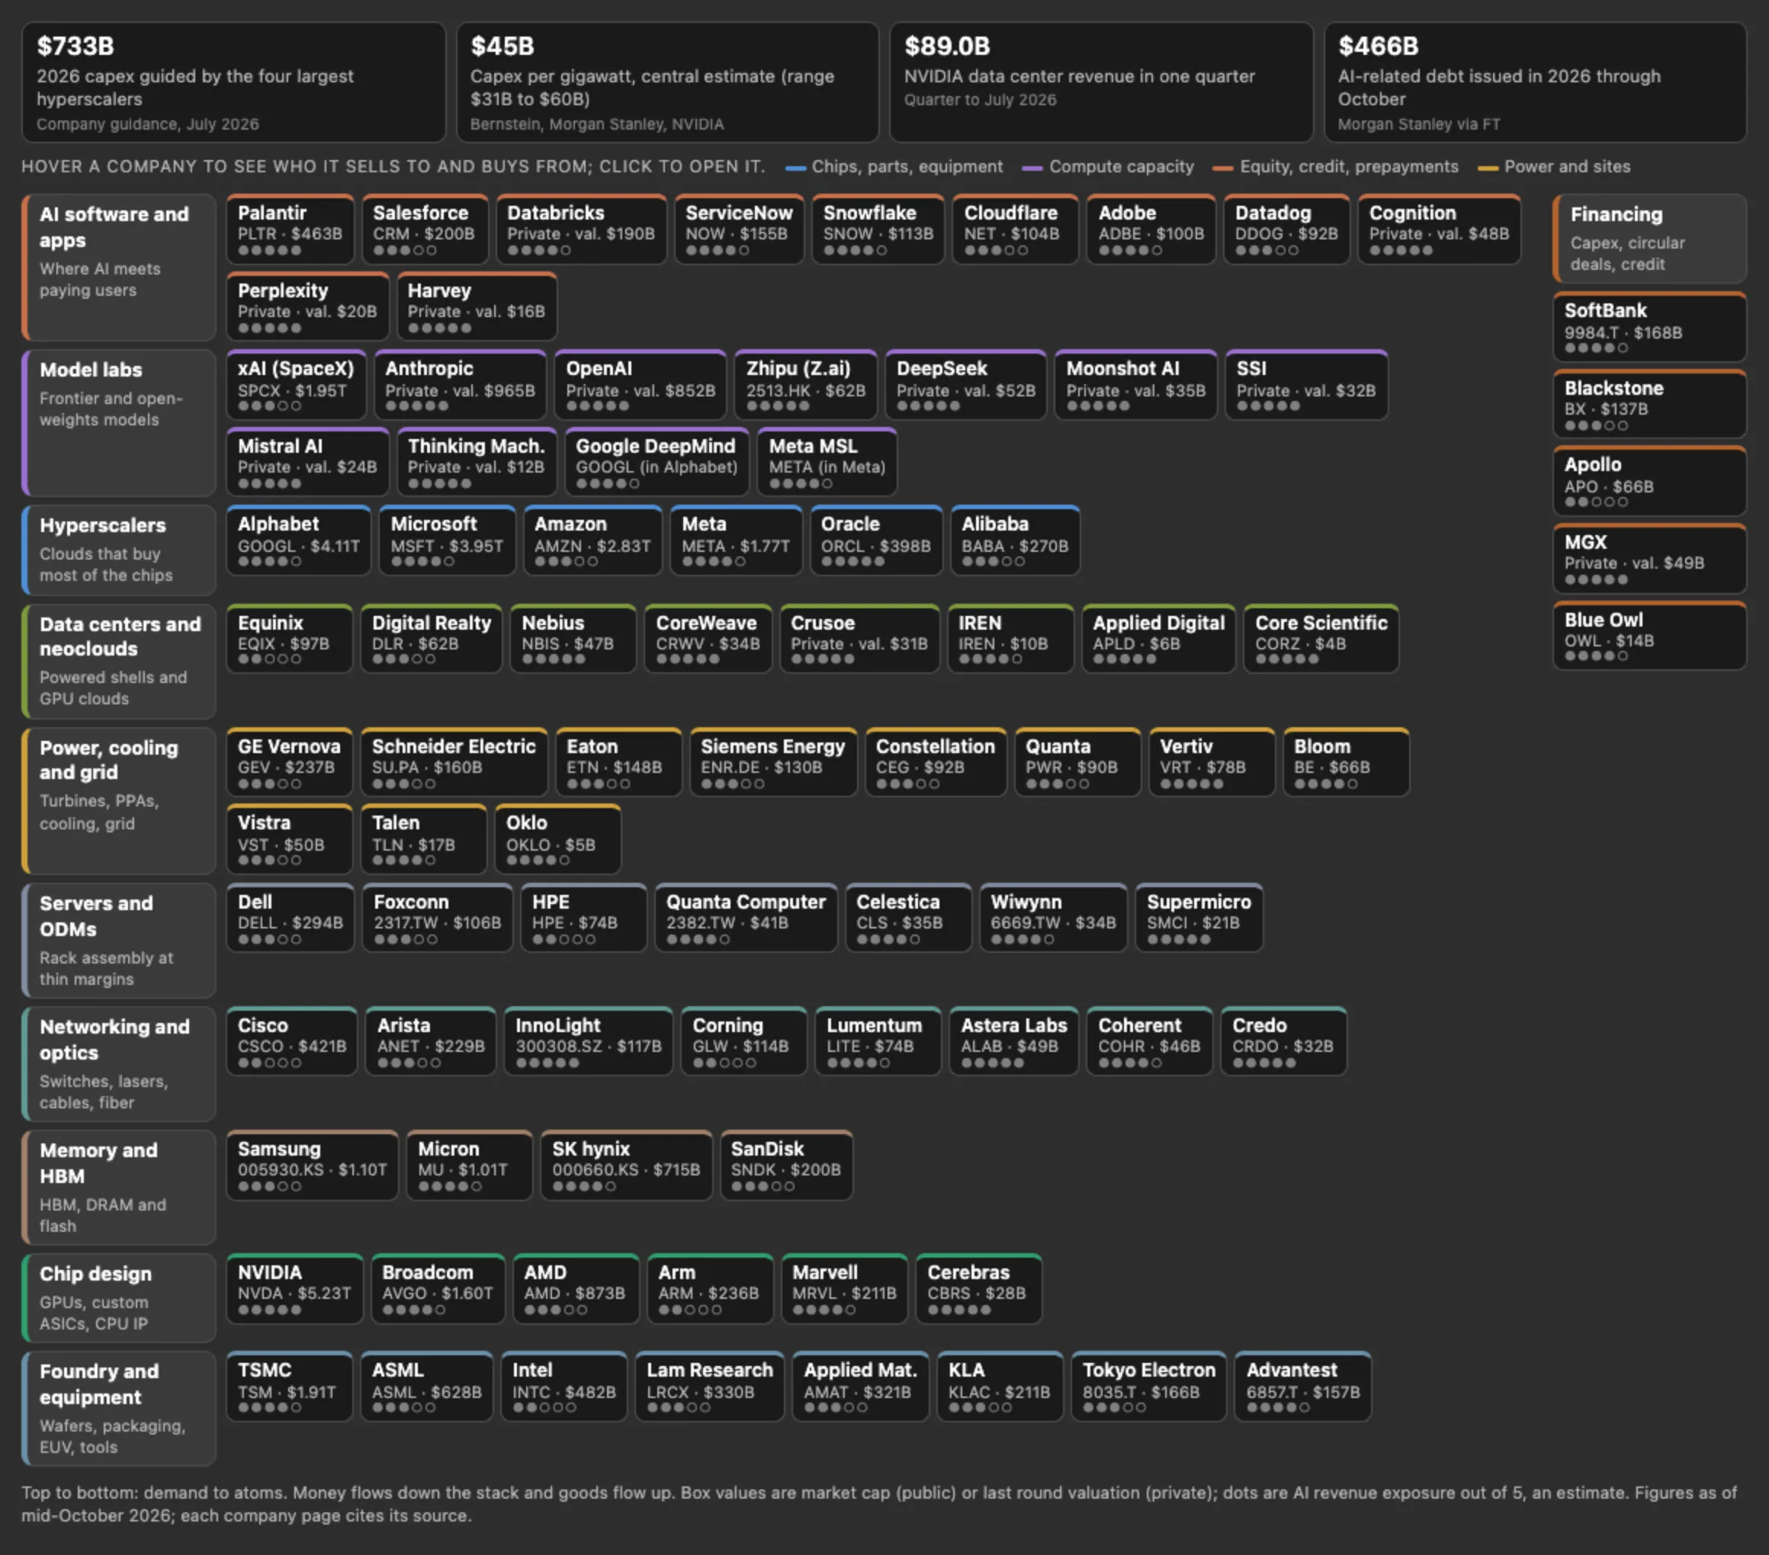Open the Meta MSL card

[x=827, y=462]
